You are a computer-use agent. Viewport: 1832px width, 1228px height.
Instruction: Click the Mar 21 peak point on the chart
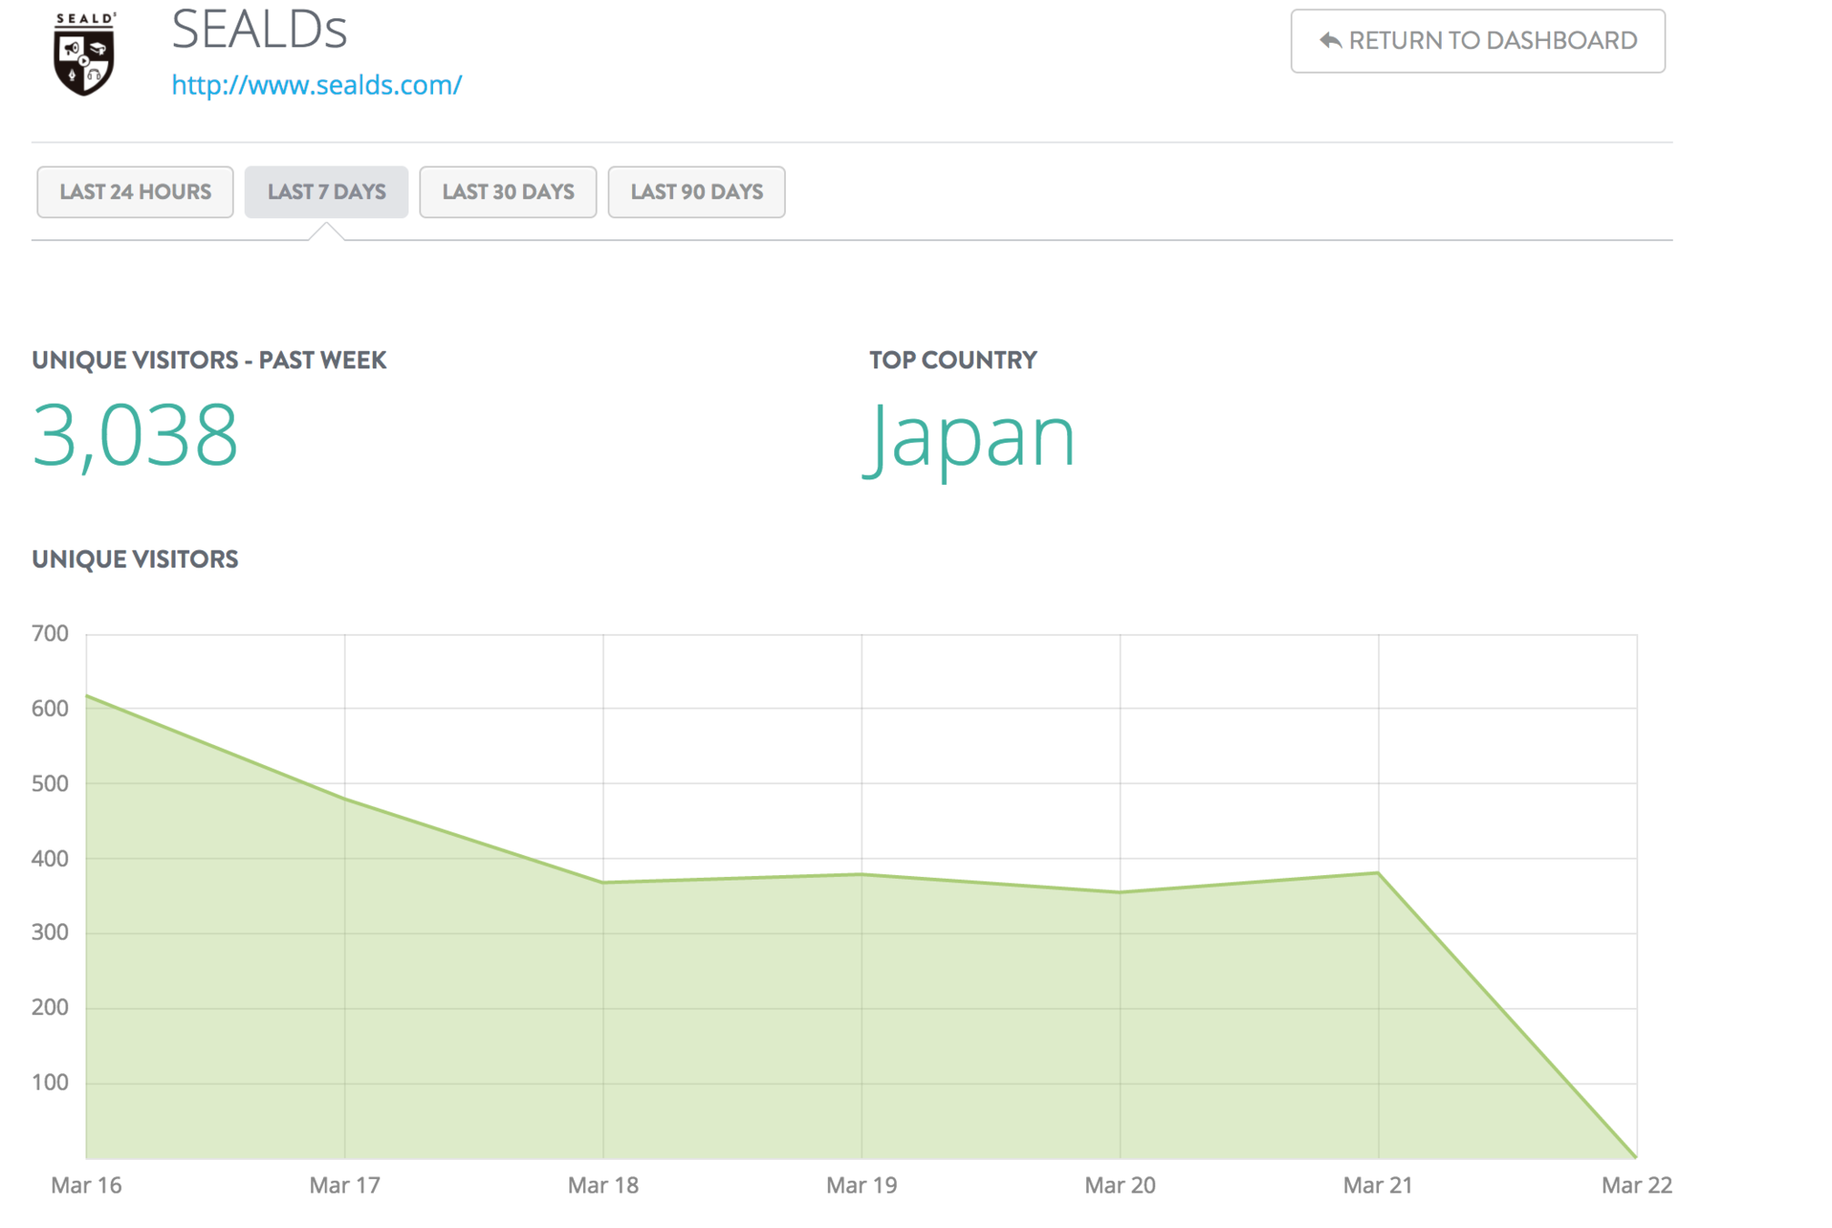pos(1378,873)
